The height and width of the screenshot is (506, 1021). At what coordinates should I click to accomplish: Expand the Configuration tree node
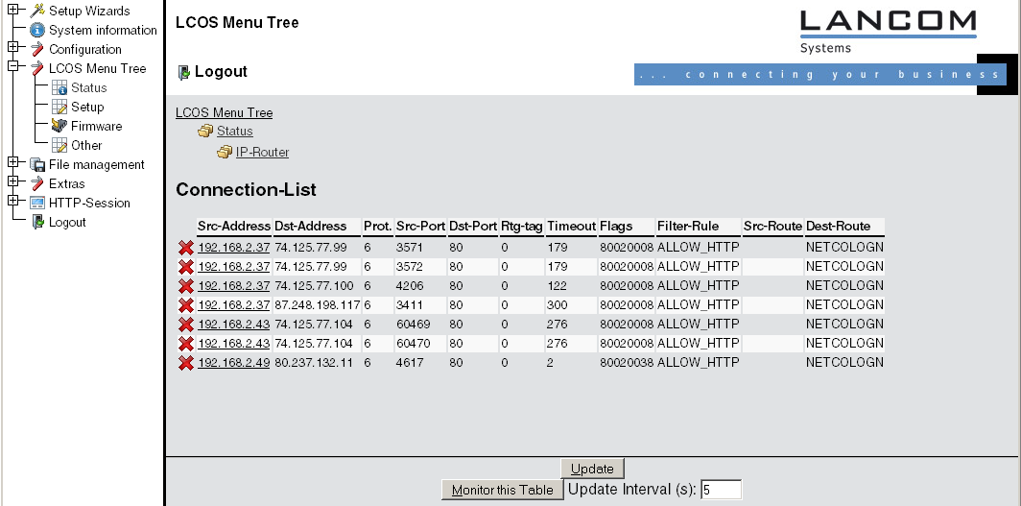[x=12, y=47]
